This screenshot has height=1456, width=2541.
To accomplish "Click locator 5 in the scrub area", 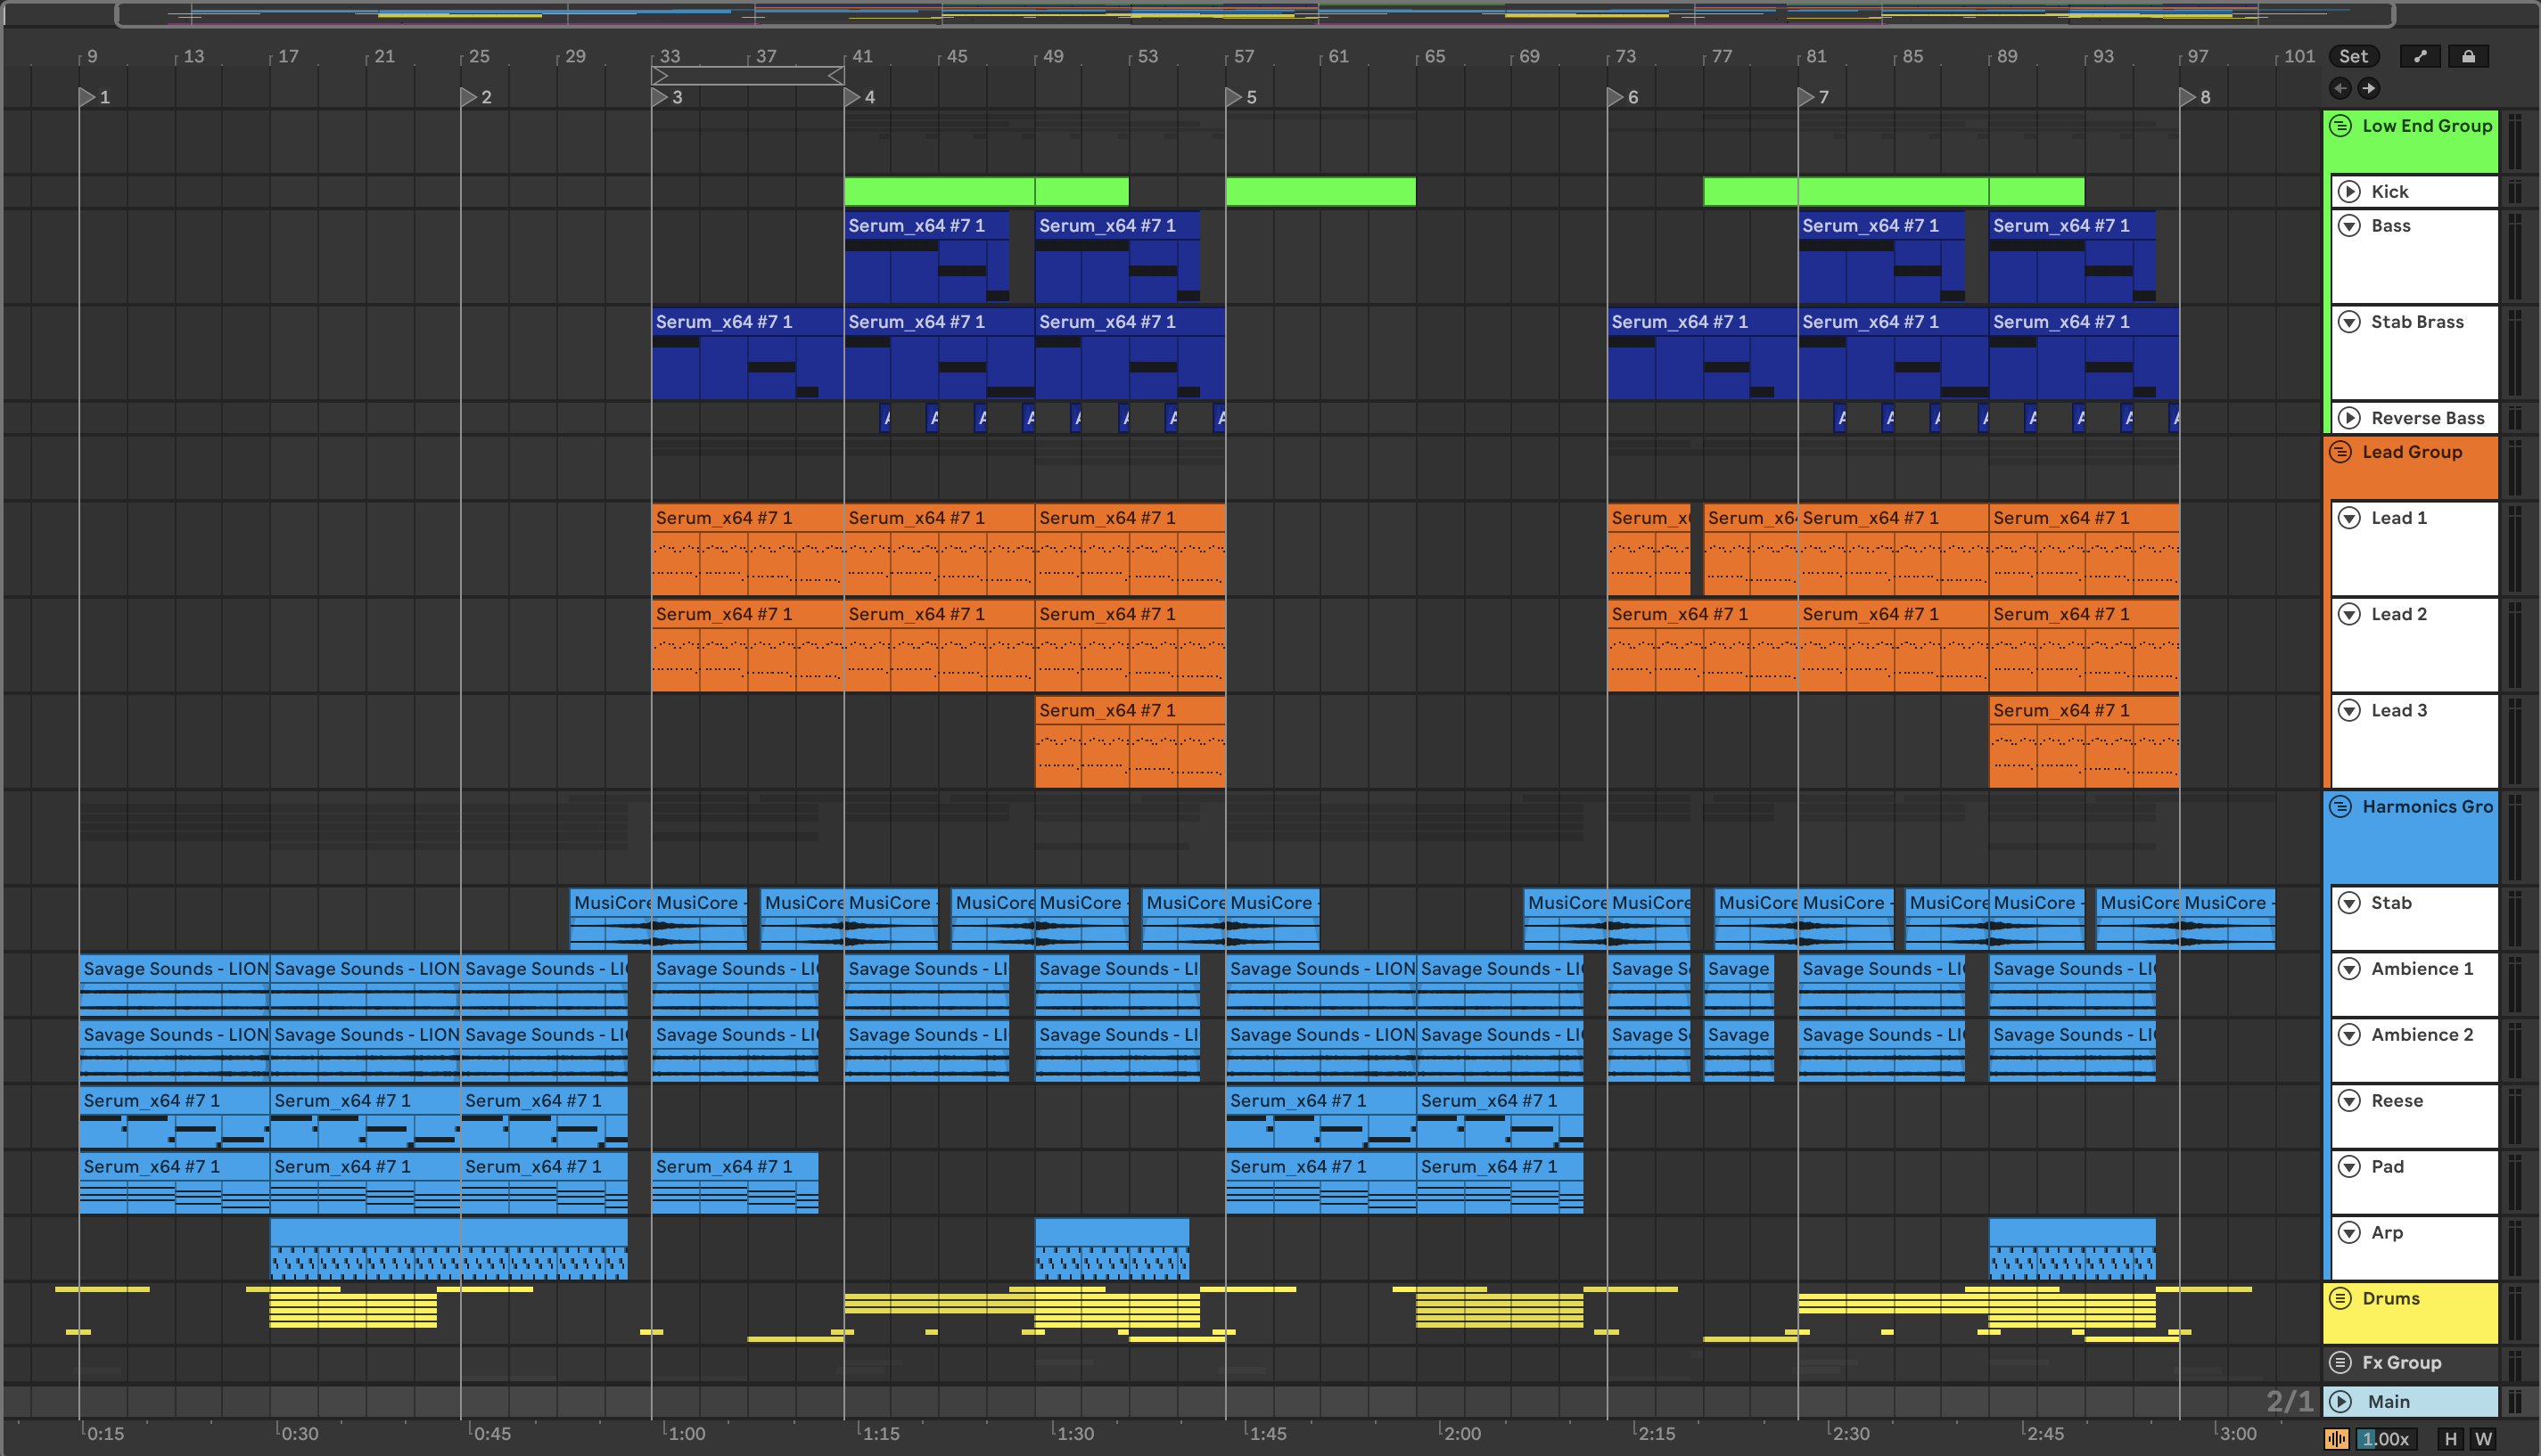I will (1235, 97).
